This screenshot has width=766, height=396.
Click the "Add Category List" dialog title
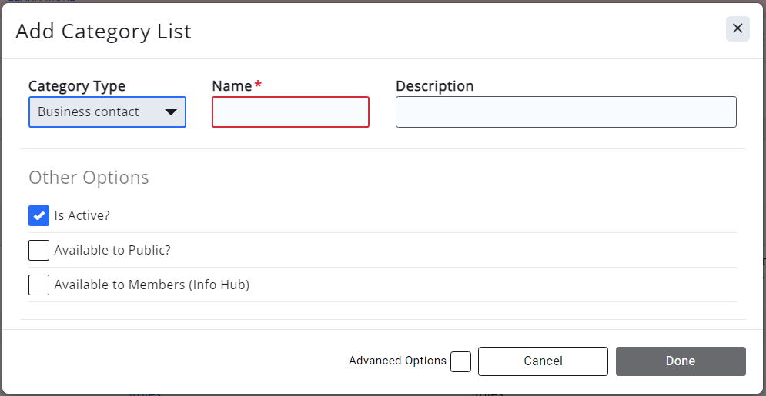click(103, 32)
